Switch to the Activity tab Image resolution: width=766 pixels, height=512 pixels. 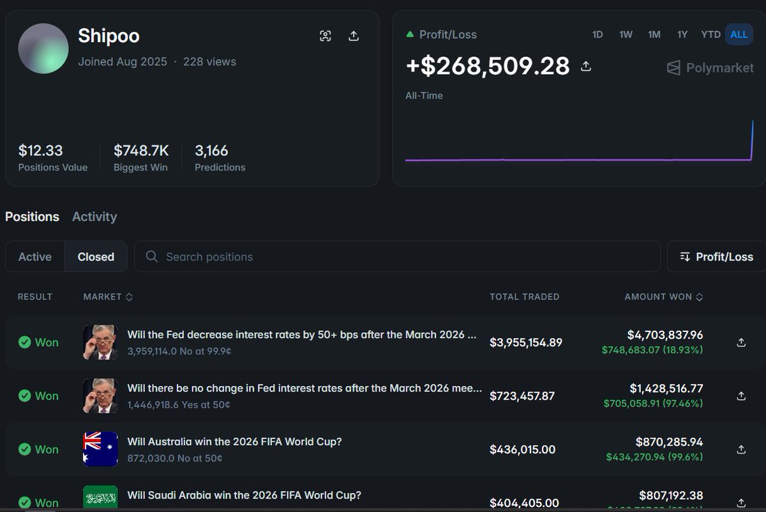[94, 217]
